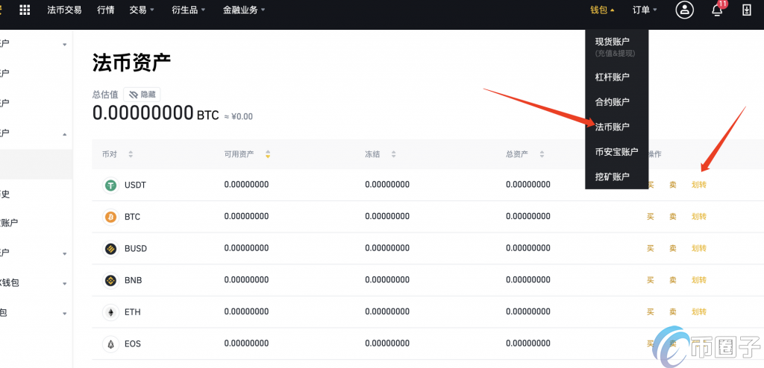Click BNB row 冻结 value 0.00000000
The height and width of the screenshot is (368, 764).
(387, 280)
